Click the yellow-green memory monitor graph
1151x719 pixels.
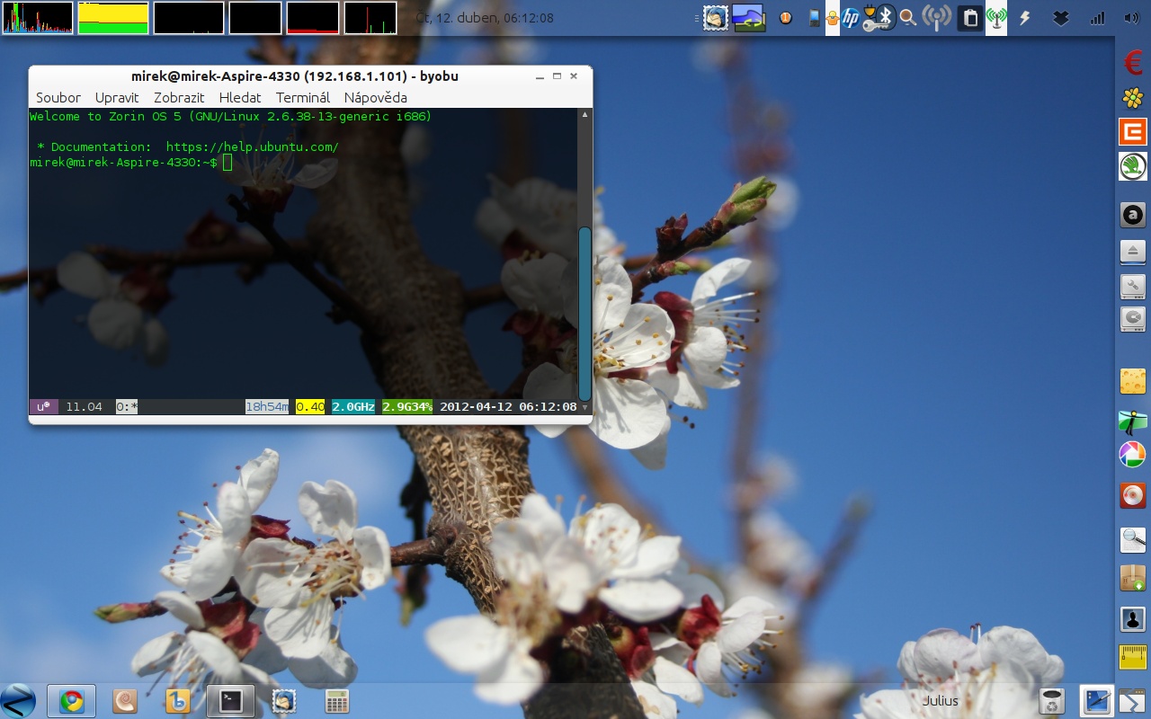pos(113,18)
